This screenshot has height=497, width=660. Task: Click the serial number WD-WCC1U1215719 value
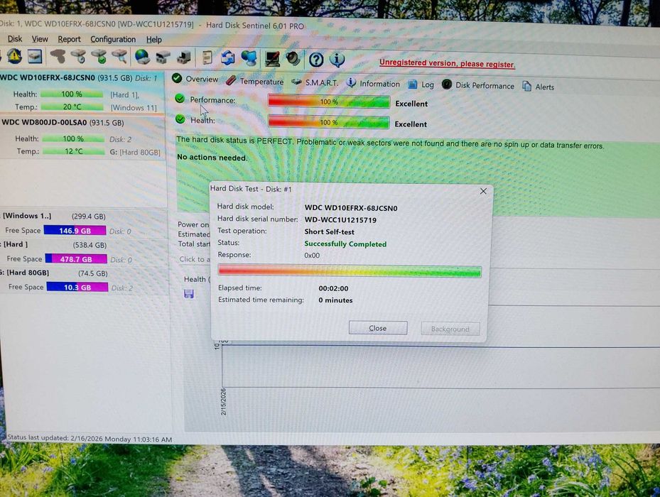pos(340,219)
